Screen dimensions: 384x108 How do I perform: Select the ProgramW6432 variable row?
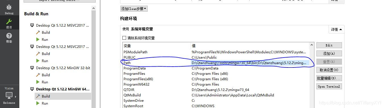[x=216, y=84]
